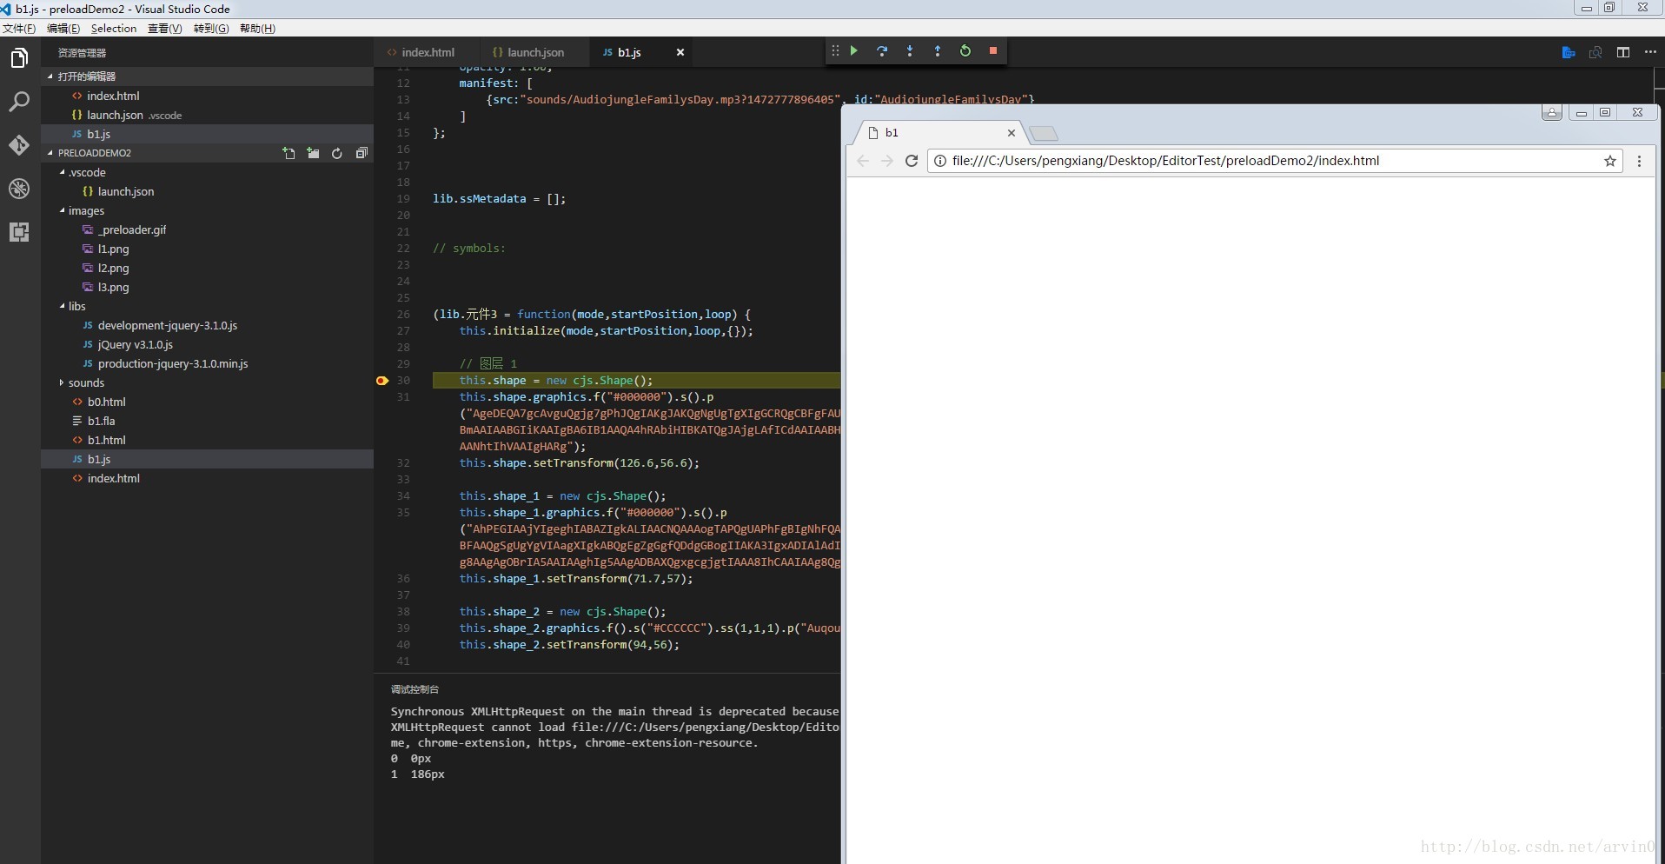Restart the debug session
This screenshot has height=864, width=1665.
coord(965,51)
